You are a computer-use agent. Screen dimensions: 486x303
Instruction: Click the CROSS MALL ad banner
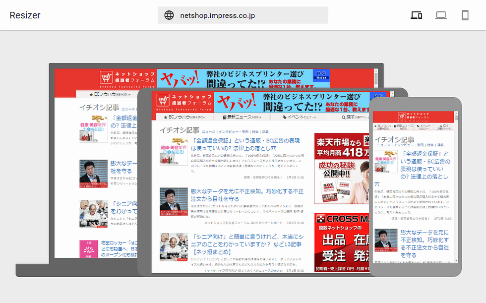pos(342,242)
